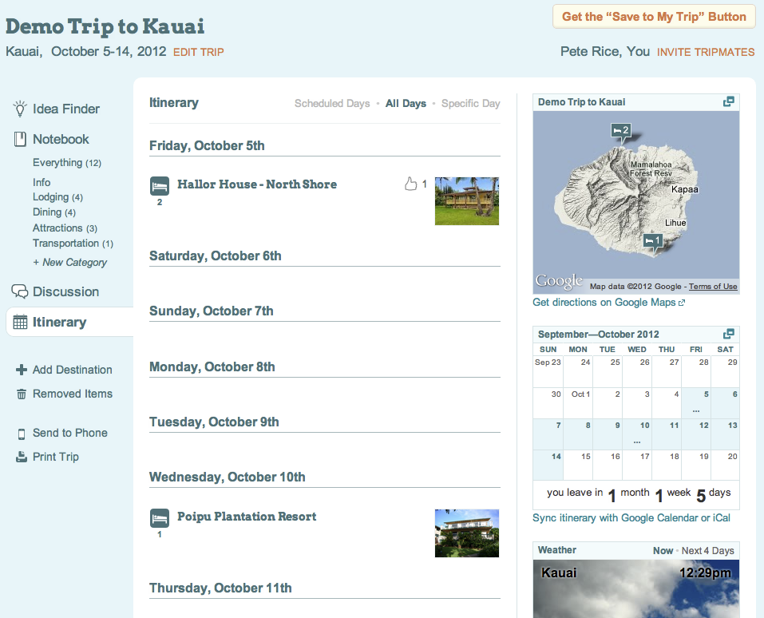Switch itinerary view to Specific Day
Image resolution: width=764 pixels, height=618 pixels.
pos(470,104)
